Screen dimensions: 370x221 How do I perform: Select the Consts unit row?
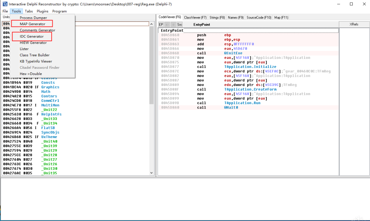coord(76,83)
